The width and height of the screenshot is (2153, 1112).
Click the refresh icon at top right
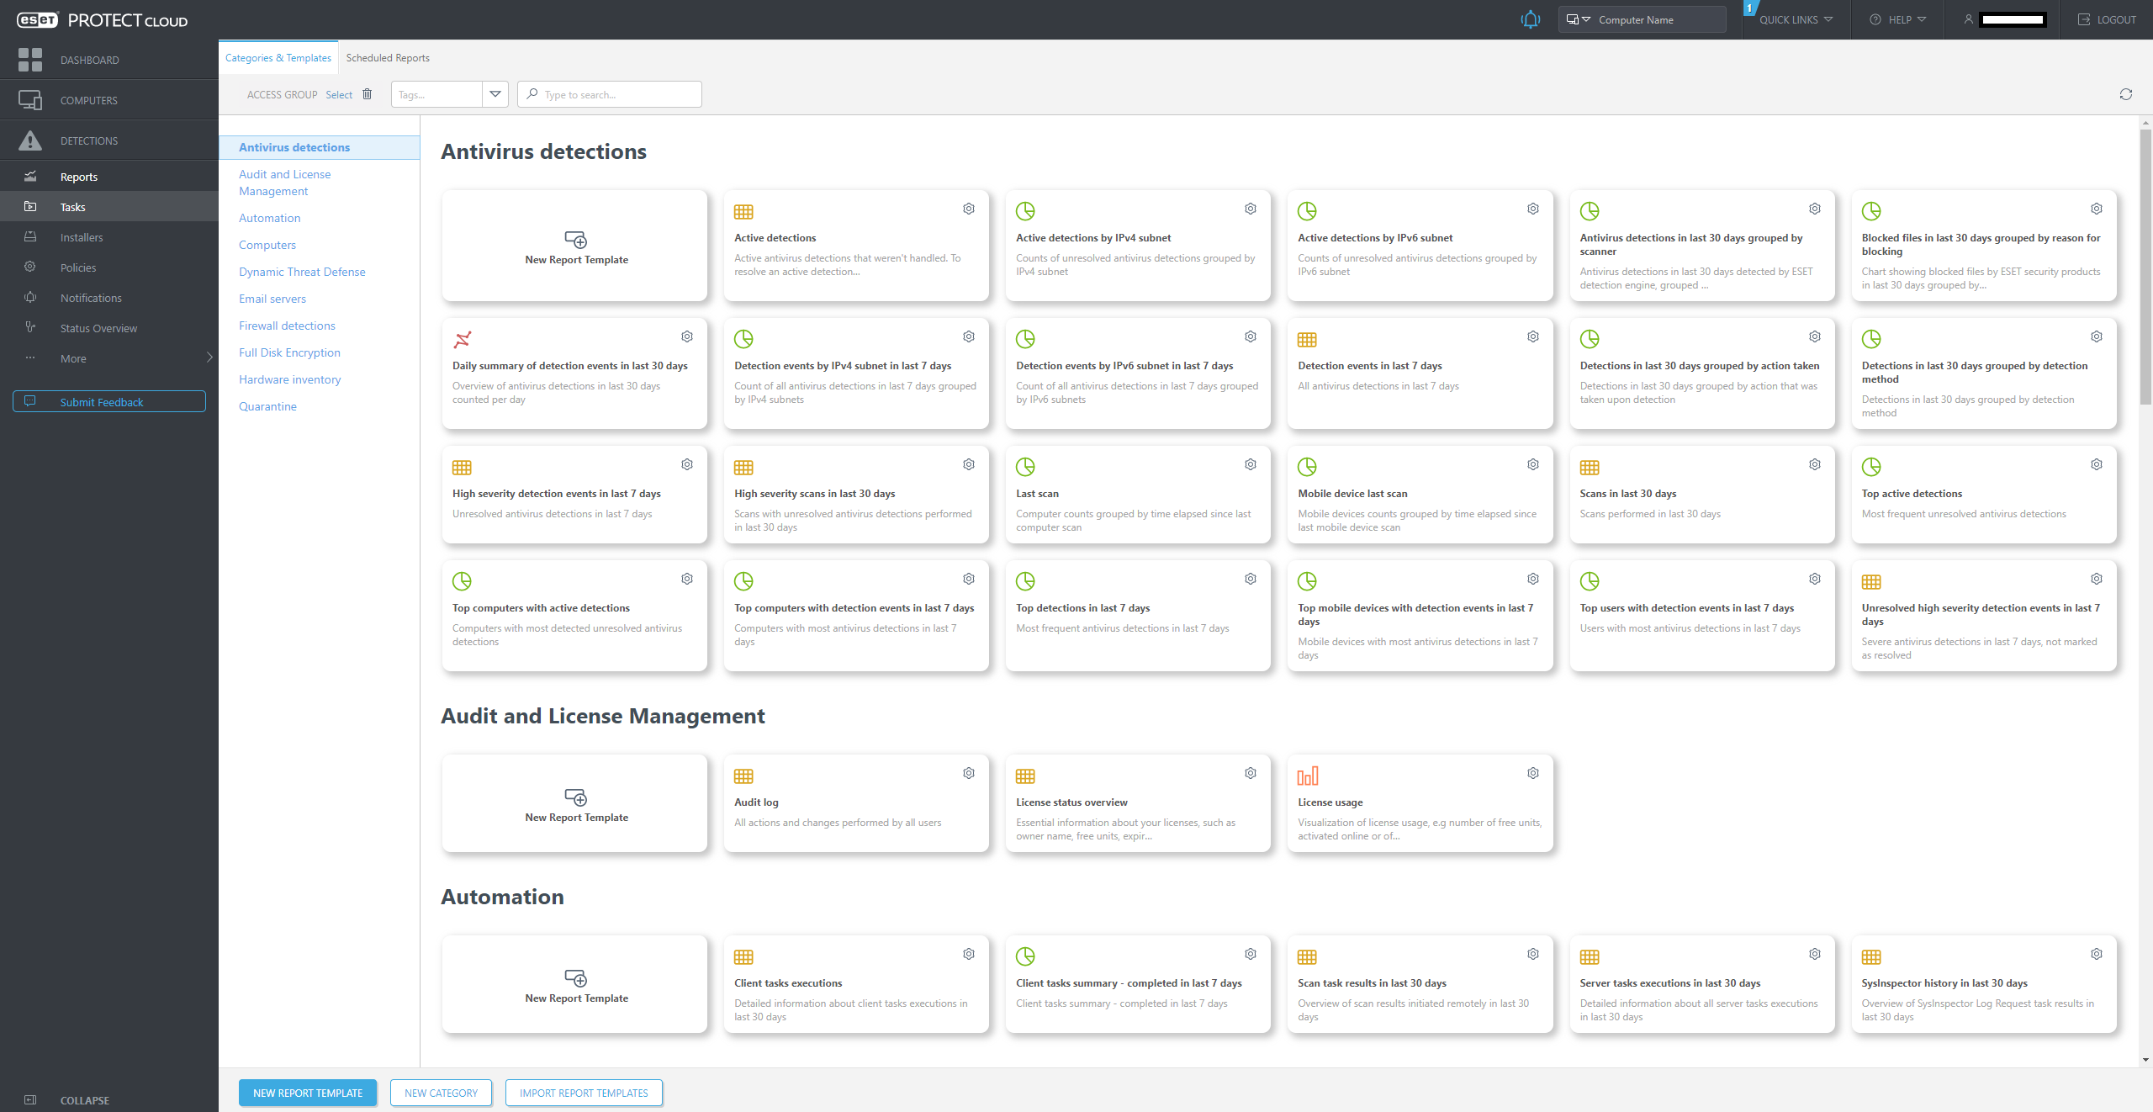click(2125, 94)
